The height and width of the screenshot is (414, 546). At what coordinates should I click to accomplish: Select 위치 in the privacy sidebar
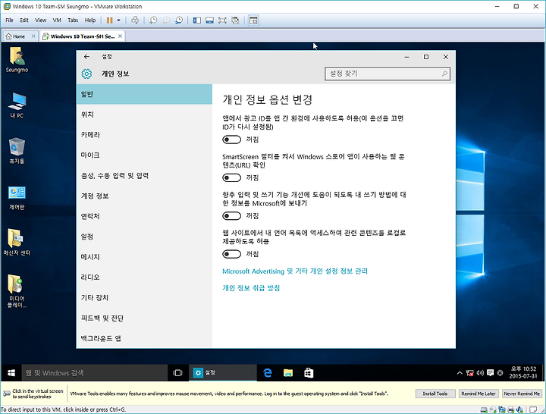[x=144, y=114]
